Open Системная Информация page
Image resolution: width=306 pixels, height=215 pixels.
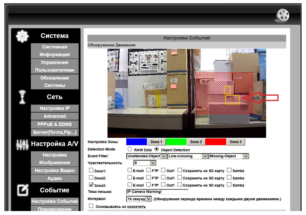pyautogui.click(x=55, y=51)
